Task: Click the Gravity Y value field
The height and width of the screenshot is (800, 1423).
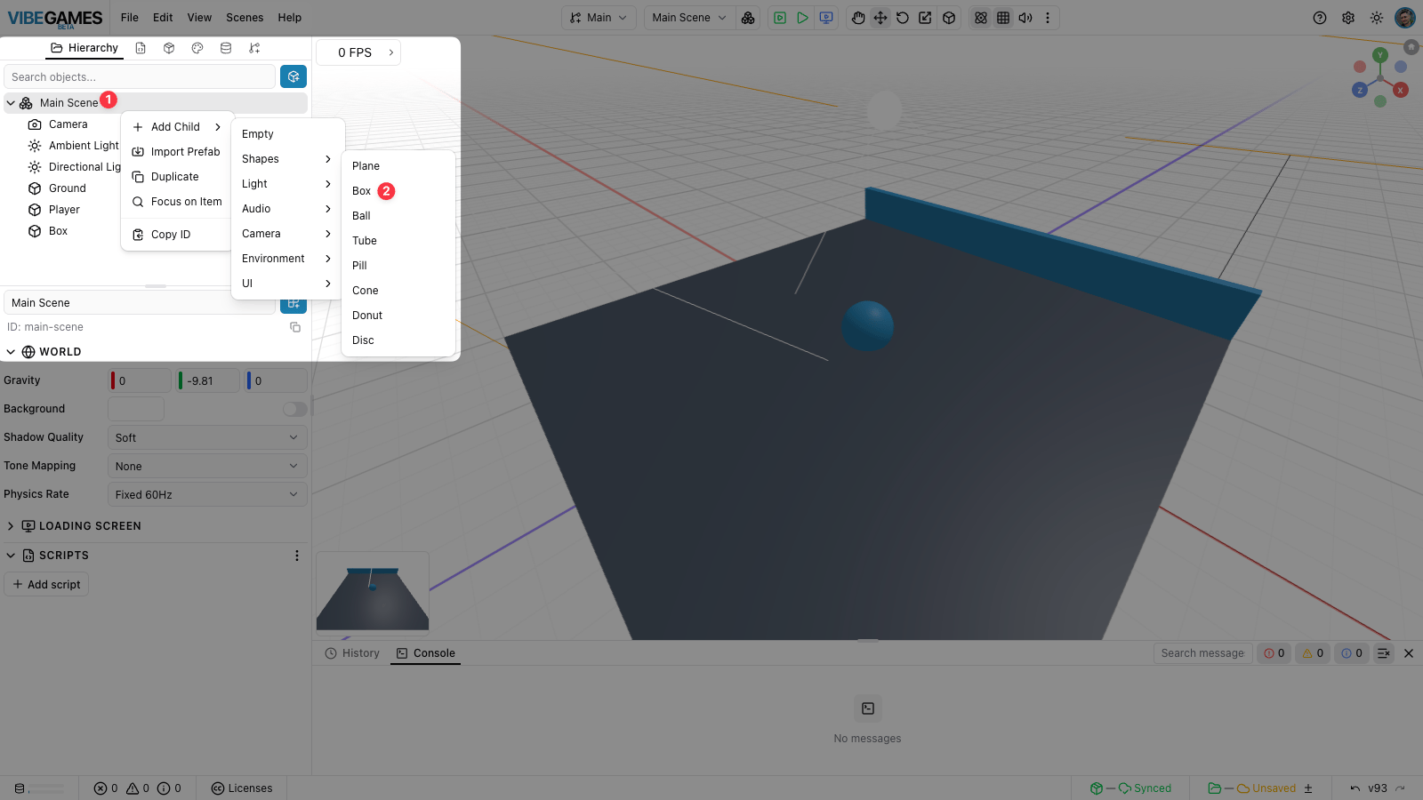Action: point(208,380)
